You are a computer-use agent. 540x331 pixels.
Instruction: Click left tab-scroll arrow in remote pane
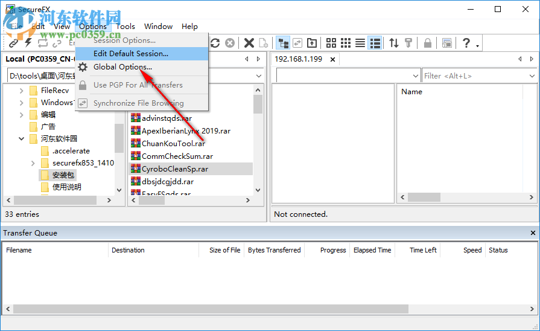pyautogui.click(x=520, y=59)
